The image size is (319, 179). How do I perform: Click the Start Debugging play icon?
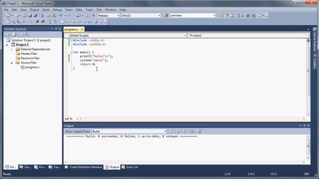tap(94, 15)
